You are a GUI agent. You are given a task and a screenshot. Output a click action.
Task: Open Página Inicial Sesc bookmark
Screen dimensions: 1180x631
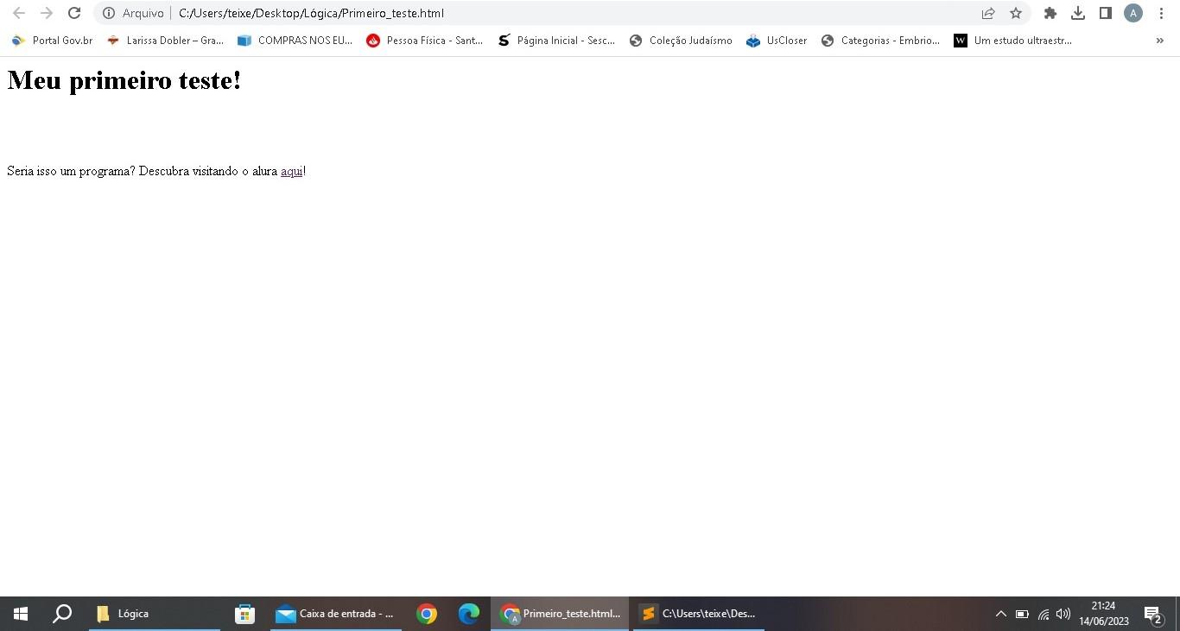556,41
